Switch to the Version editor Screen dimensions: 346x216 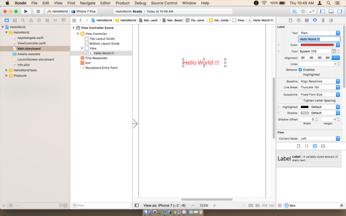pyautogui.click(x=311, y=11)
